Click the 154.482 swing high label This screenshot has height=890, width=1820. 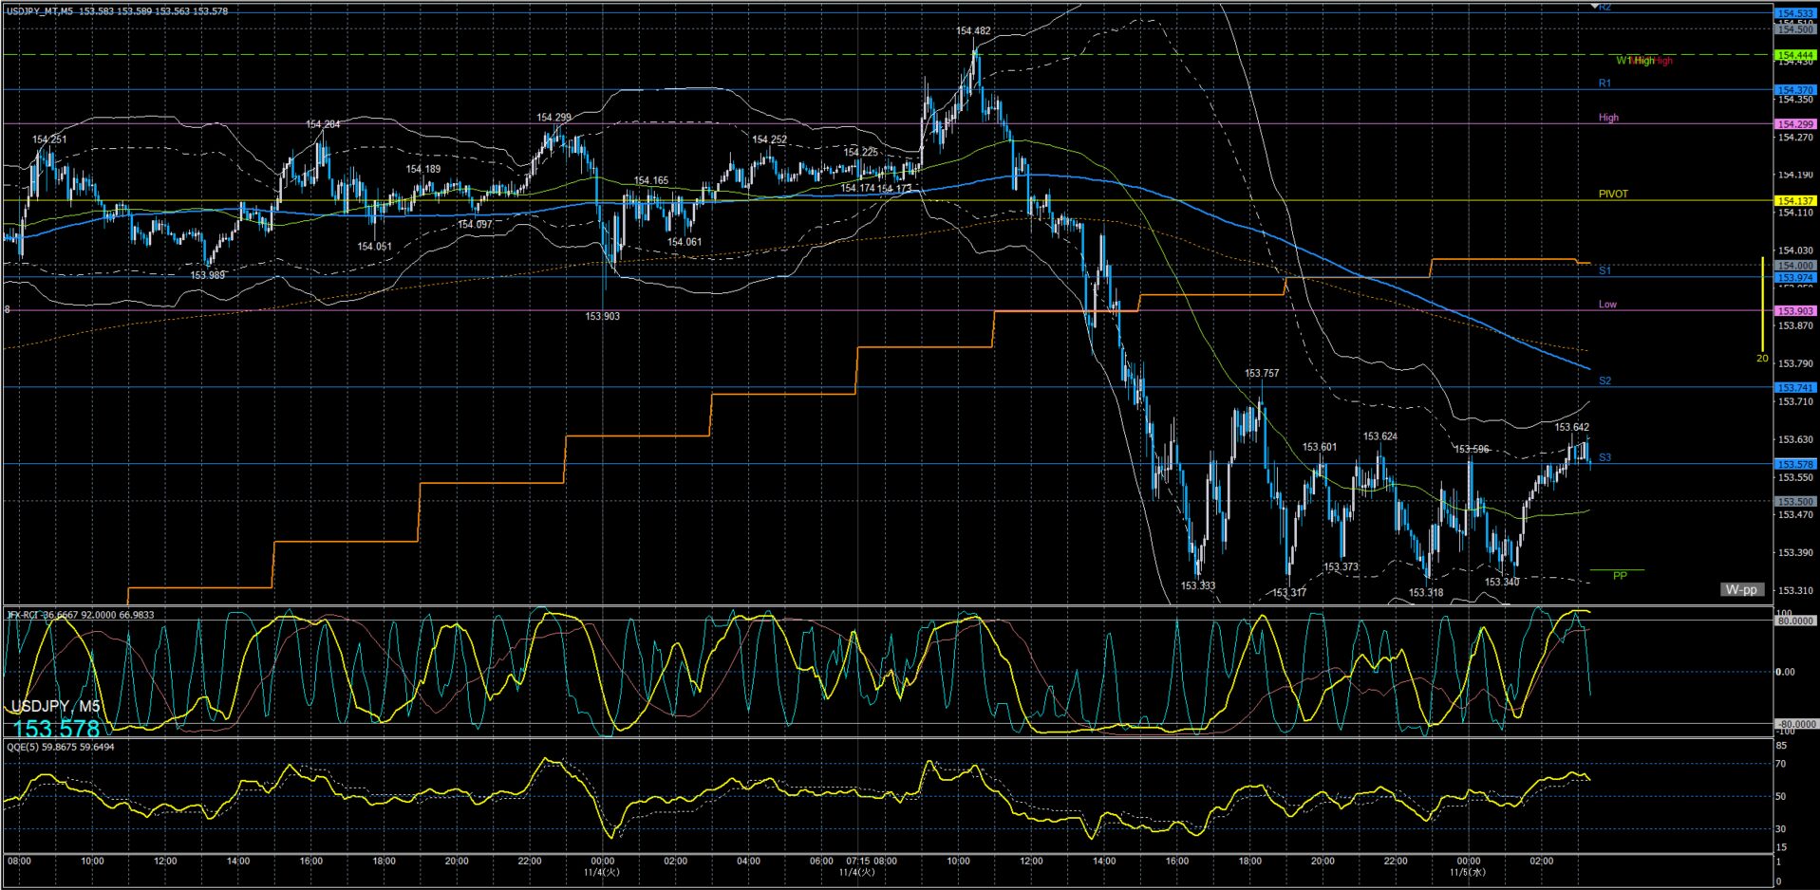coord(973,31)
